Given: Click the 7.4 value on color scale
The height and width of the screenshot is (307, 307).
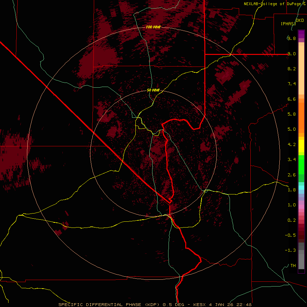Looking at the screenshot, I should coord(292,84).
